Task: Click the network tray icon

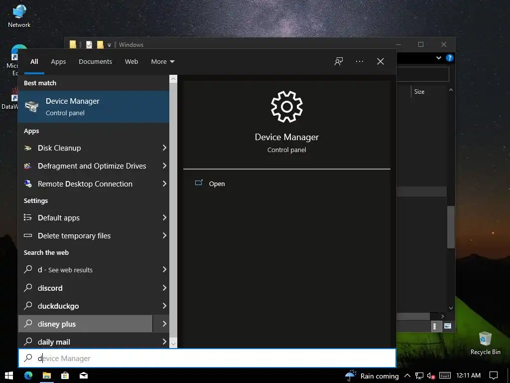Action: click(x=419, y=376)
